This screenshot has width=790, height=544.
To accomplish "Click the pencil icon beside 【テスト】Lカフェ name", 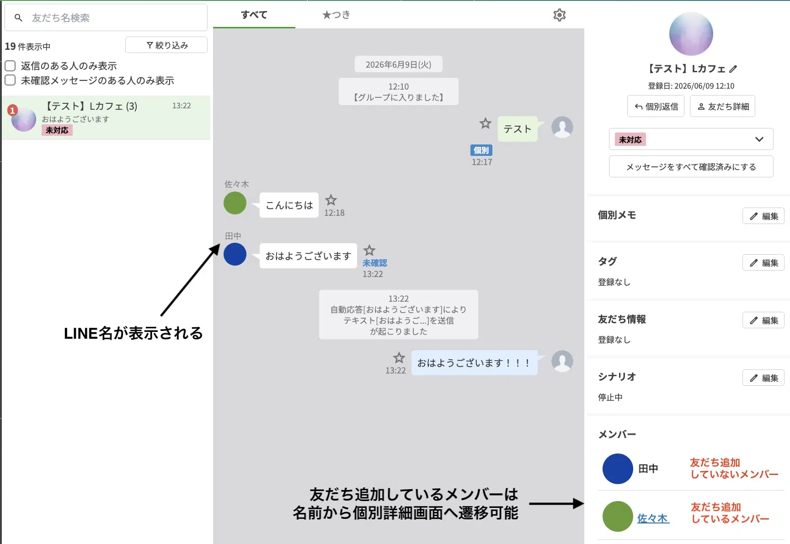I will [733, 69].
